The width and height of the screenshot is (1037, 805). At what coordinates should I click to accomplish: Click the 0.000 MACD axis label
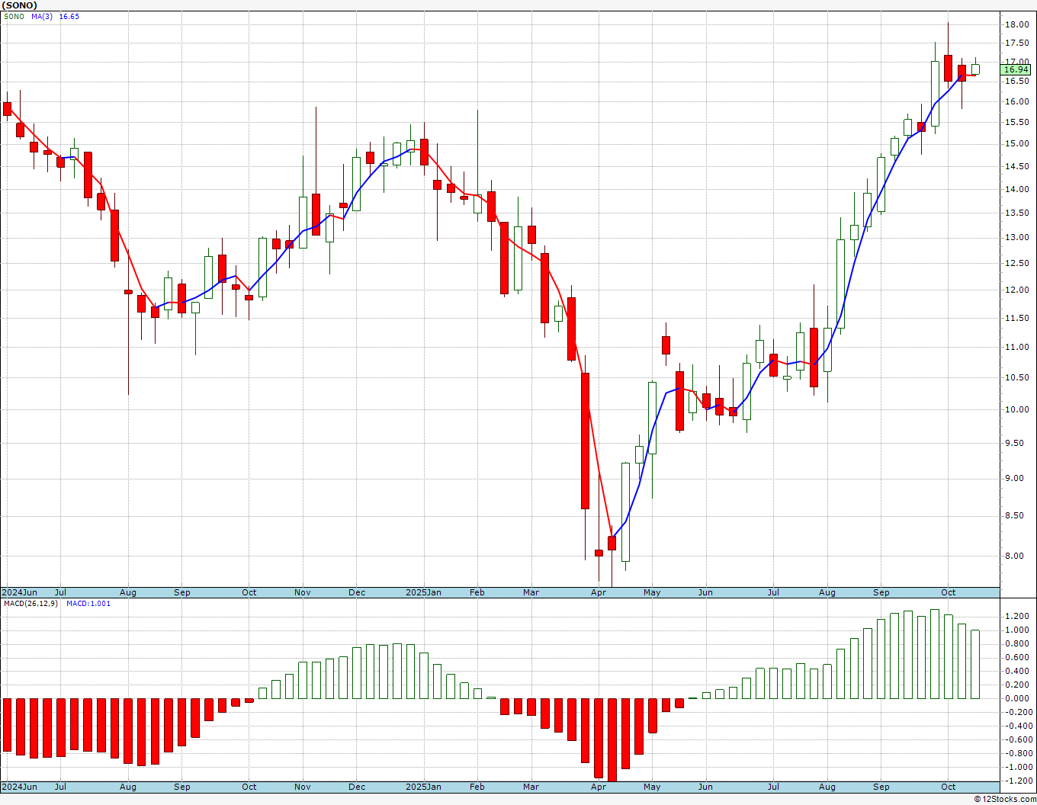coord(1017,698)
